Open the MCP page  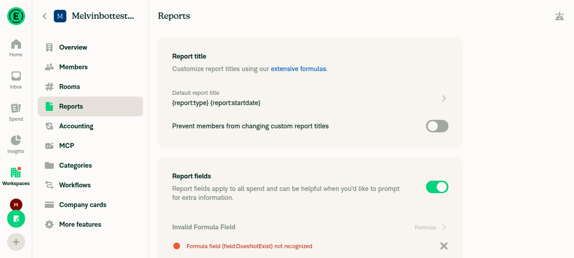click(x=90, y=146)
